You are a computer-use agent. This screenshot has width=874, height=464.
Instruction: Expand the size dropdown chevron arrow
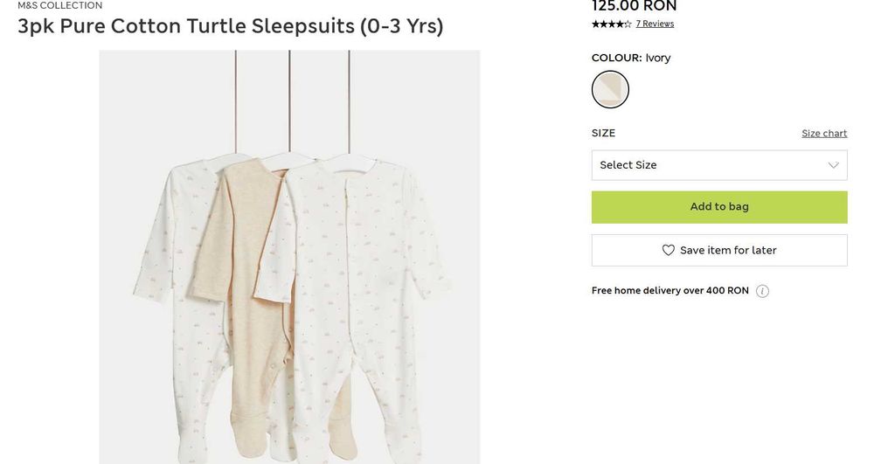(833, 165)
